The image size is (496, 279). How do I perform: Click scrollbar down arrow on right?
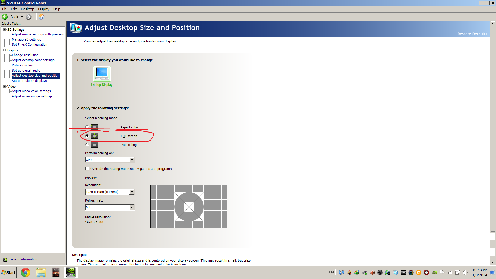[x=493, y=262]
